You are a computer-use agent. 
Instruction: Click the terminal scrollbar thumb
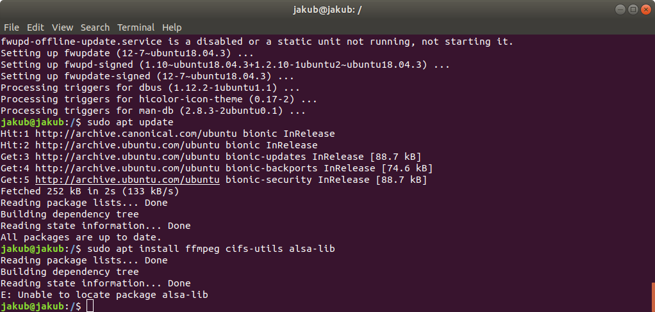click(x=653, y=297)
